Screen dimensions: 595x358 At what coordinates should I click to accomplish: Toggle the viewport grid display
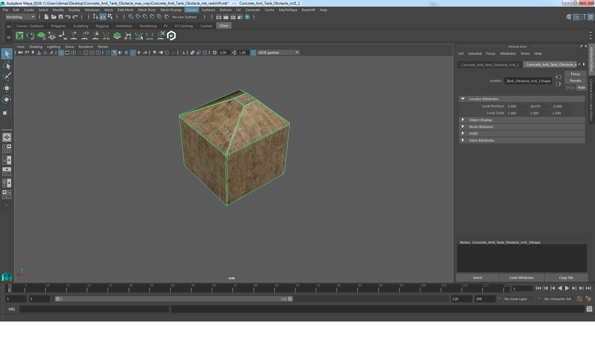click(x=61, y=53)
